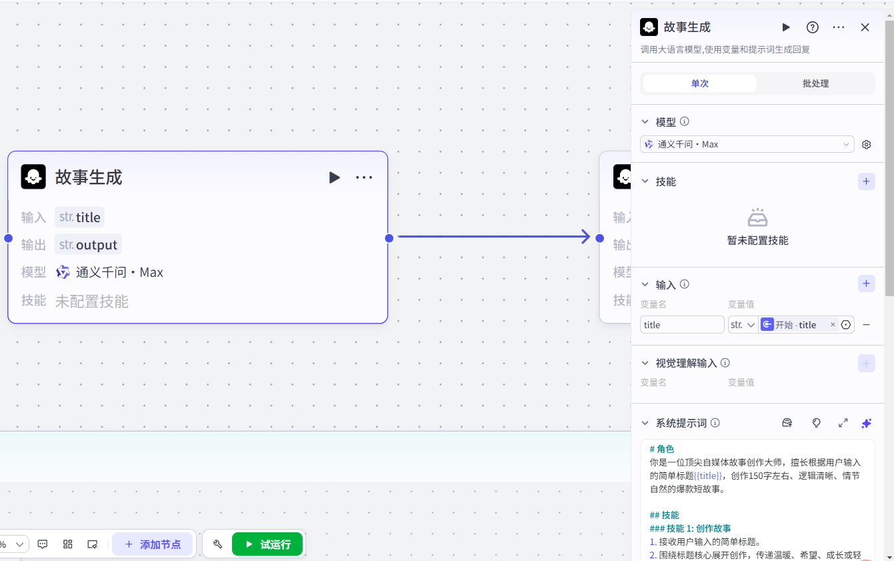Collapse the 模型 section
Screen dimensions: 894x561
tap(645, 122)
